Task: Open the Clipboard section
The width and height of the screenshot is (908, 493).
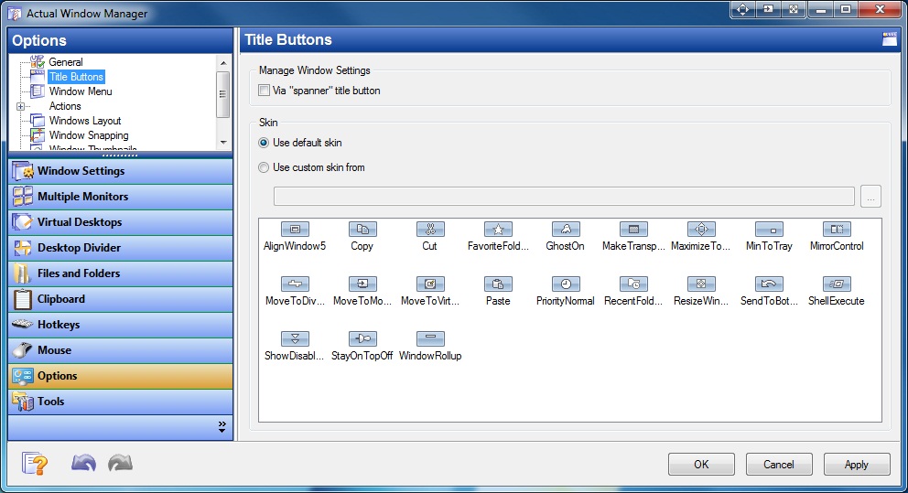Action: 121,298
